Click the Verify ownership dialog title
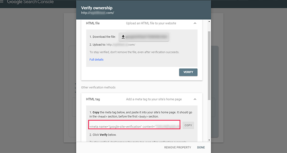 (x=97, y=8)
